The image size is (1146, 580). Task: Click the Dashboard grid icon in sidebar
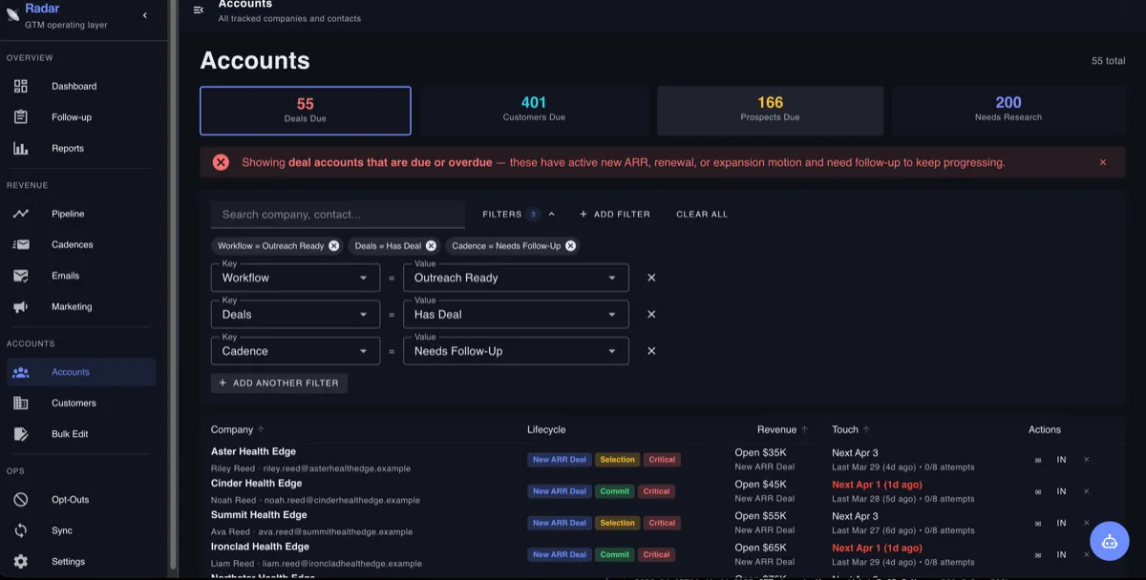(21, 86)
